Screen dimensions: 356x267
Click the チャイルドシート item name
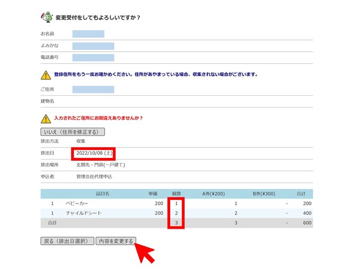click(x=83, y=213)
